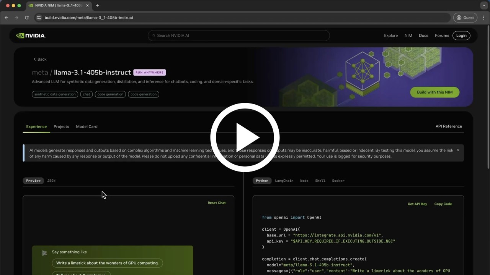The image size is (490, 275).
Task: Click Copy Code above the snippet
Action: coord(443,204)
